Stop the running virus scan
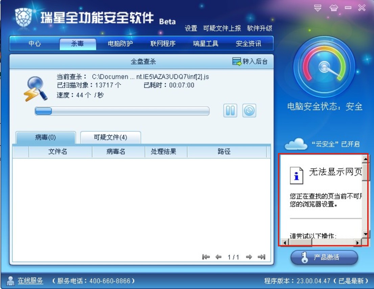This screenshot has width=374, height=289. point(249,111)
